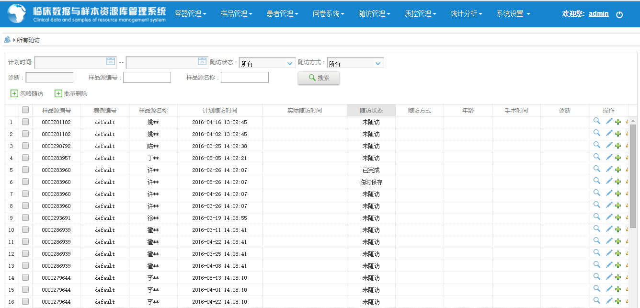This screenshot has height=308, width=640.
Task: Click the green plus icon in row 11
Action: (618, 241)
